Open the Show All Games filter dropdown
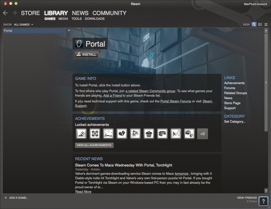The height and width of the screenshot is (209, 271). (23, 25)
